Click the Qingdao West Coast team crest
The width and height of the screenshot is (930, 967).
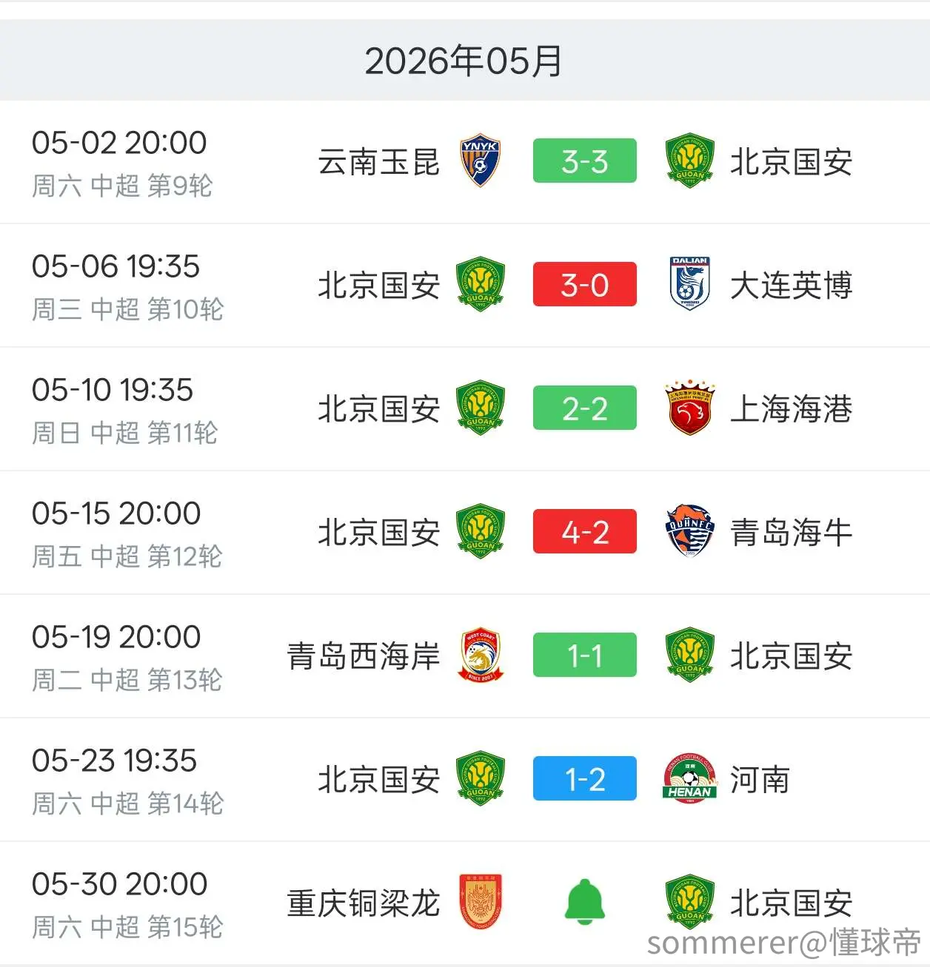click(481, 655)
